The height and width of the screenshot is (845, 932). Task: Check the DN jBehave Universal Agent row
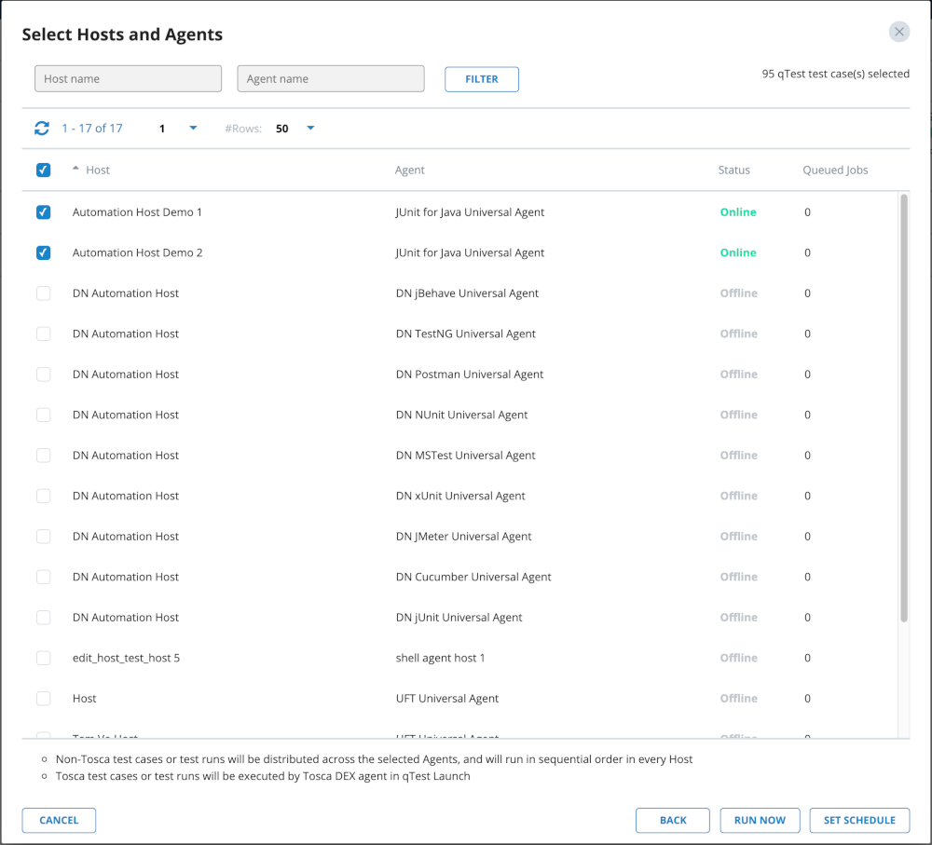click(x=43, y=293)
